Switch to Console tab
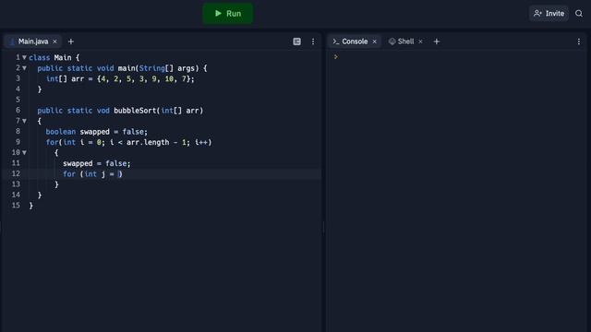Viewport: 591px width, 332px height. [355, 41]
